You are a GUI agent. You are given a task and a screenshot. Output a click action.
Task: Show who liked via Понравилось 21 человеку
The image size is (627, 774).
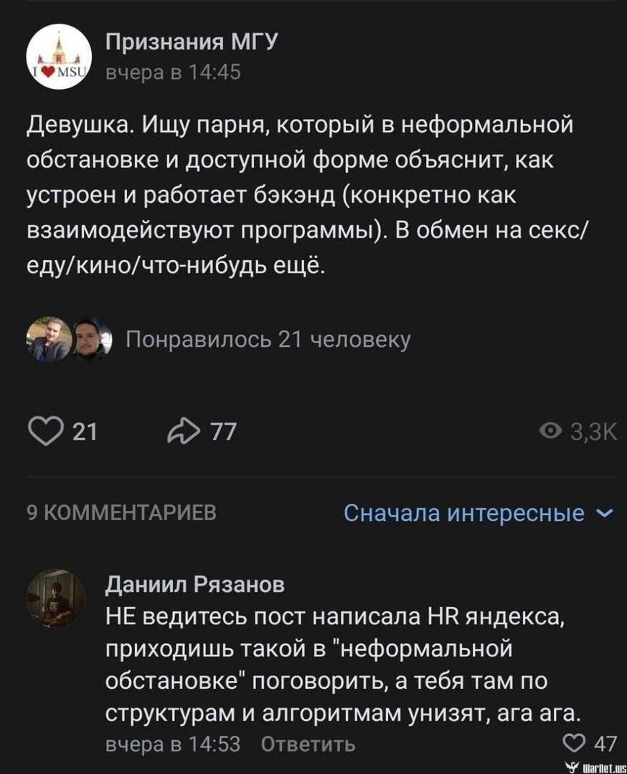(268, 339)
